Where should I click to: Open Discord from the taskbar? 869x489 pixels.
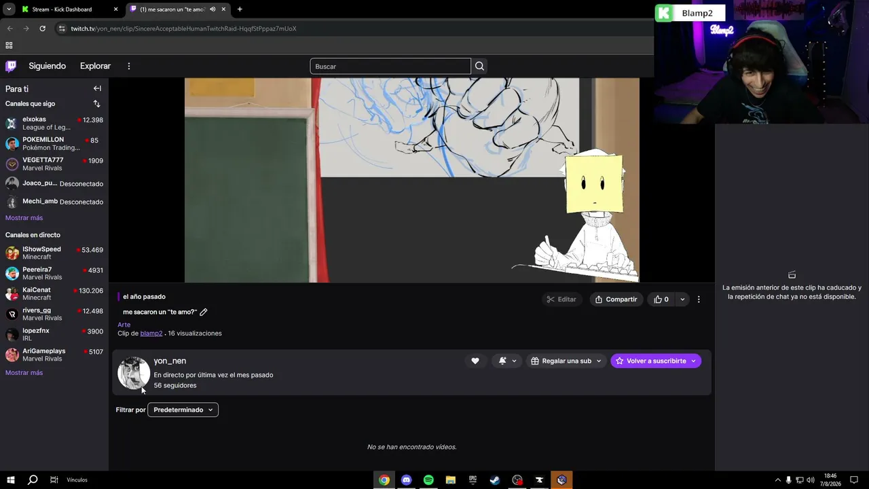click(x=406, y=479)
